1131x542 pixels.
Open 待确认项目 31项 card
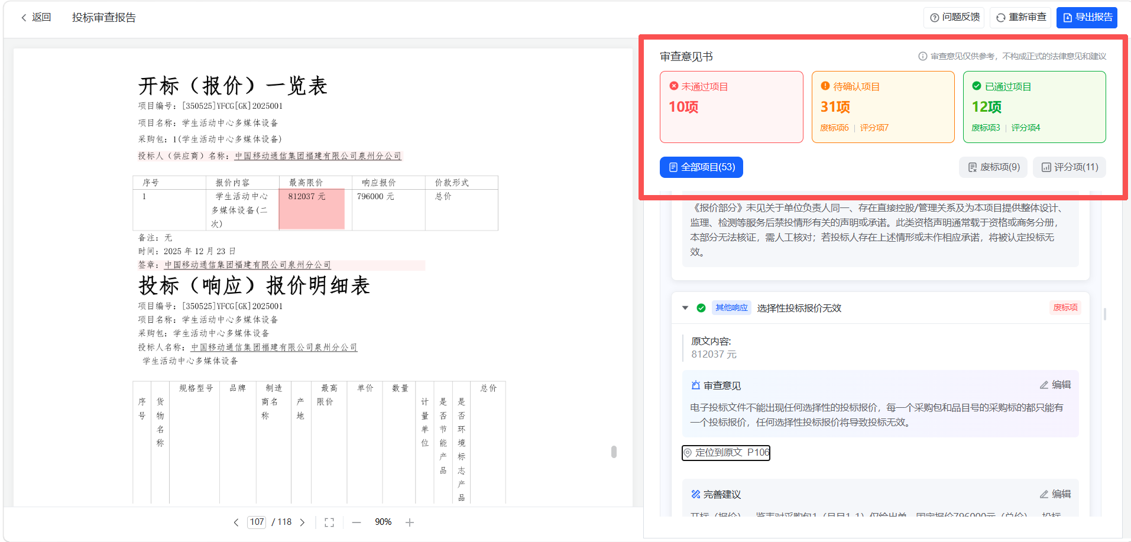coord(883,107)
